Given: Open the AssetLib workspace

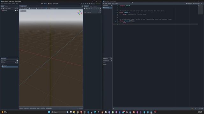Looking at the screenshot, I should point(55,4).
